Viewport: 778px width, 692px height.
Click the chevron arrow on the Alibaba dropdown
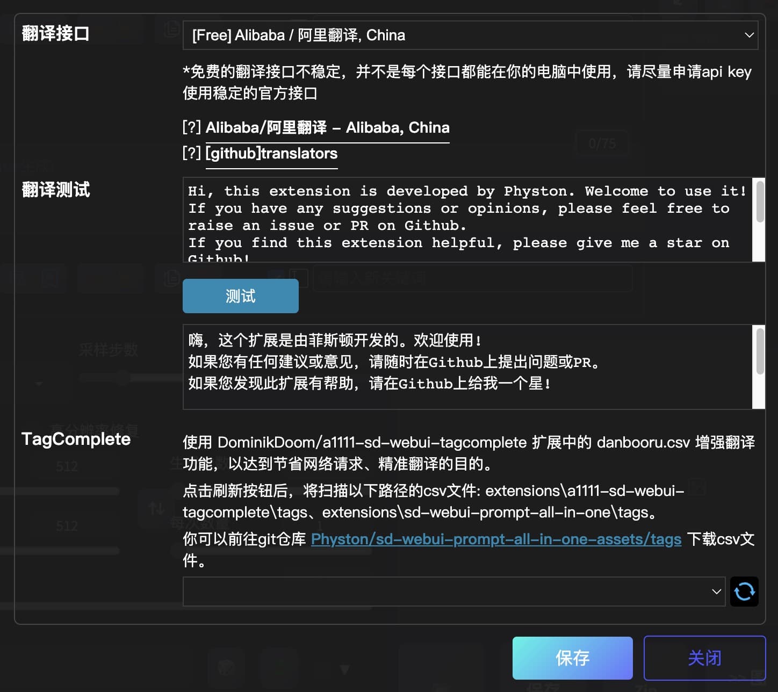click(748, 35)
